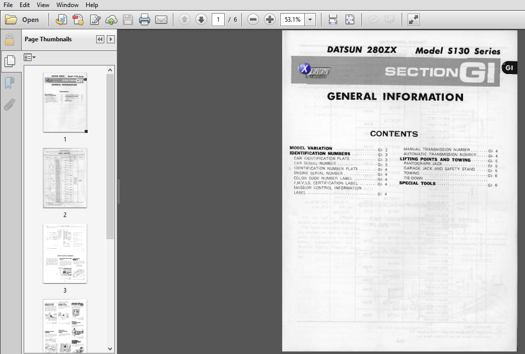Viewport: 525px width, 354px height.
Task: Open the Bookmarks sidebar icon
Action: click(x=10, y=83)
